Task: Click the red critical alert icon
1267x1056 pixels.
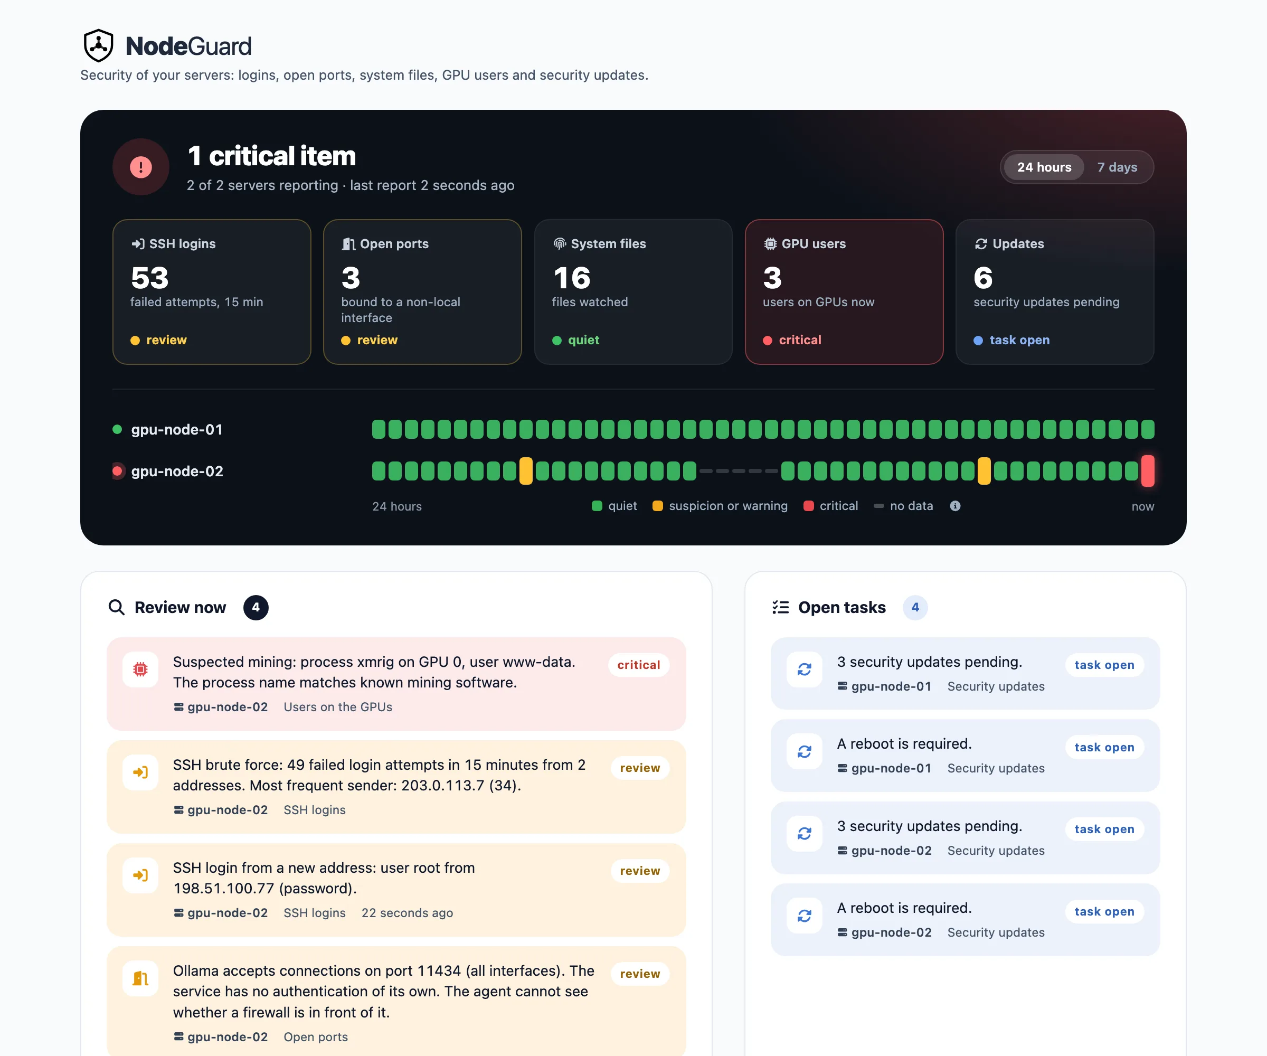Action: 140,167
